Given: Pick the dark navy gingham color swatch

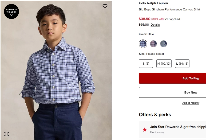Looking at the screenshot, I should tap(163, 44).
